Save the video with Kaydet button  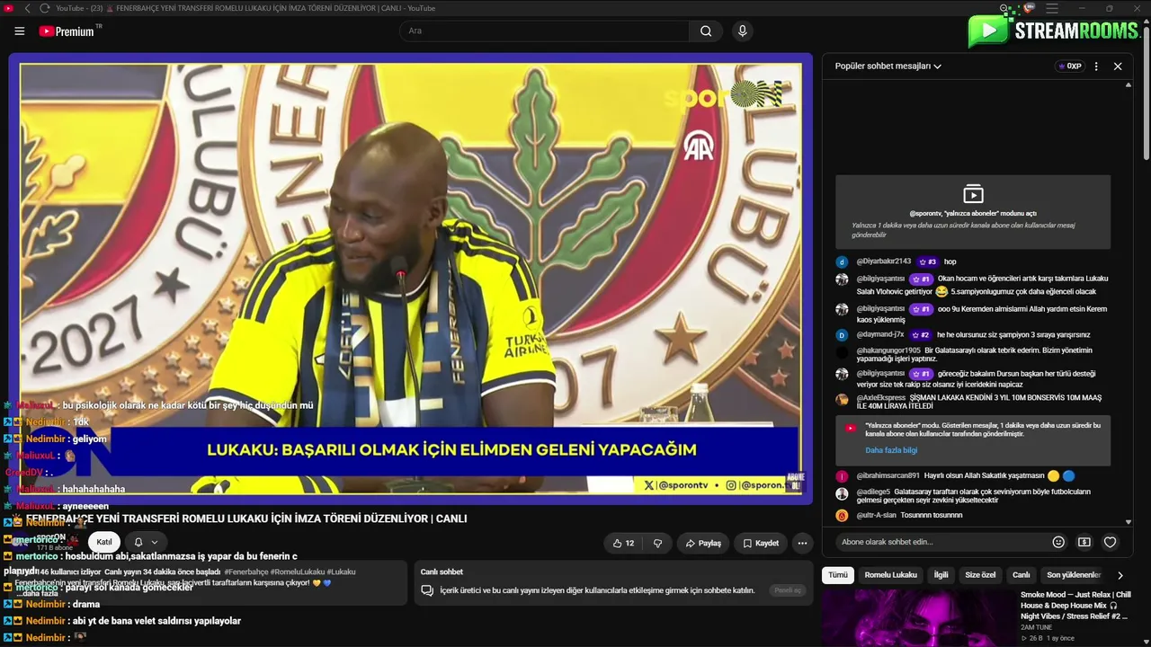click(761, 543)
